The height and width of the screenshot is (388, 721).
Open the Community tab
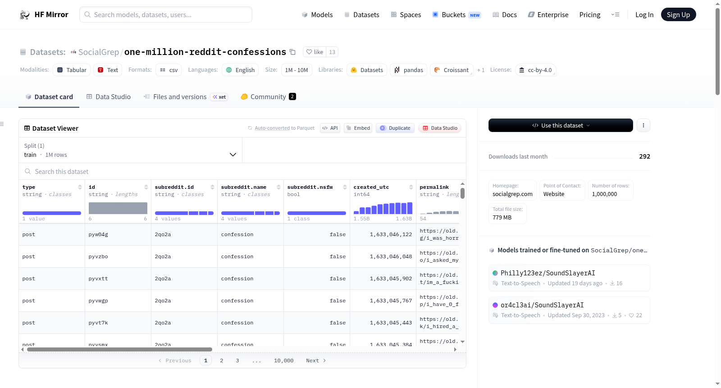268,97
